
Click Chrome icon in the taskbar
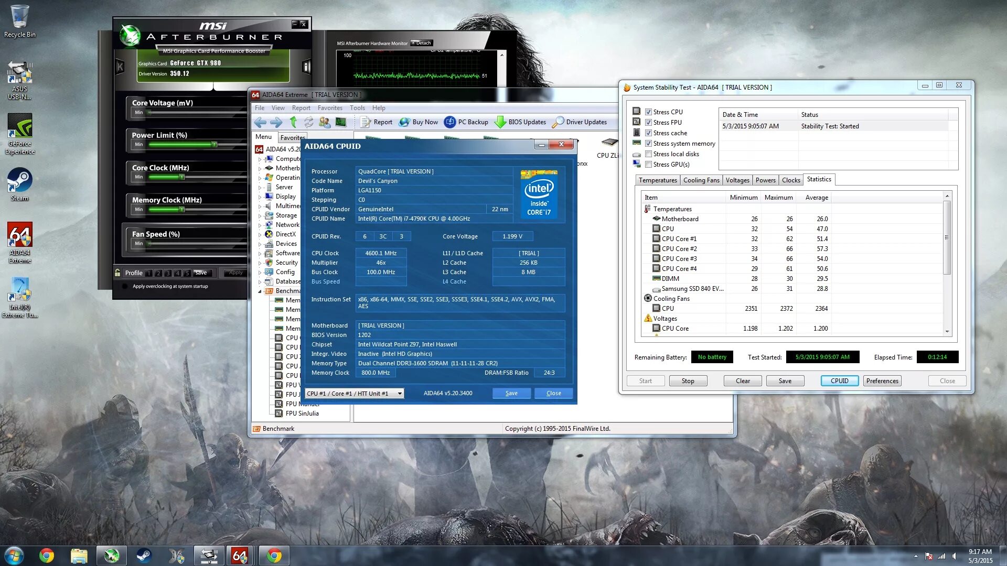pyautogui.click(x=47, y=556)
